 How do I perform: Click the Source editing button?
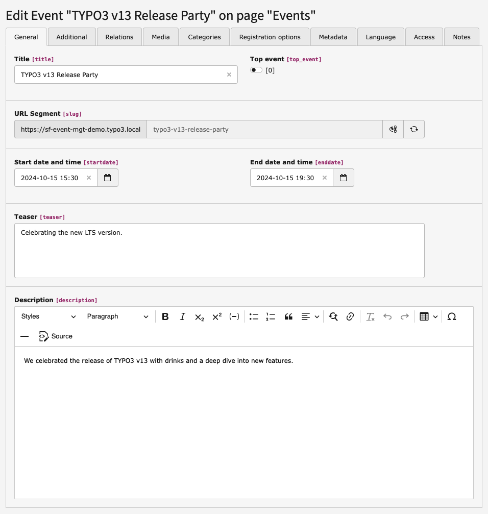56,336
